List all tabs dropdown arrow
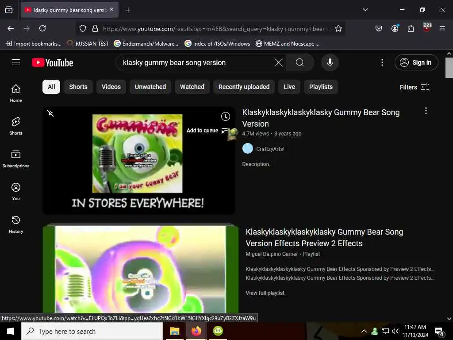This screenshot has height=340, width=453. point(365,10)
